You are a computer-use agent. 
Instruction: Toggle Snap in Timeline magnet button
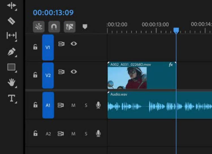(54, 27)
